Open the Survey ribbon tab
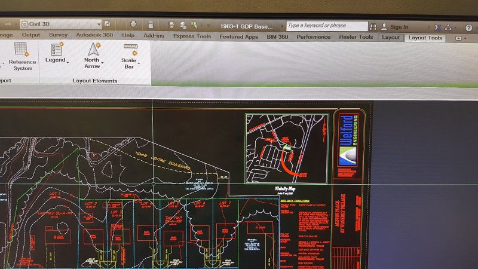This screenshot has width=478, height=269. coord(58,35)
